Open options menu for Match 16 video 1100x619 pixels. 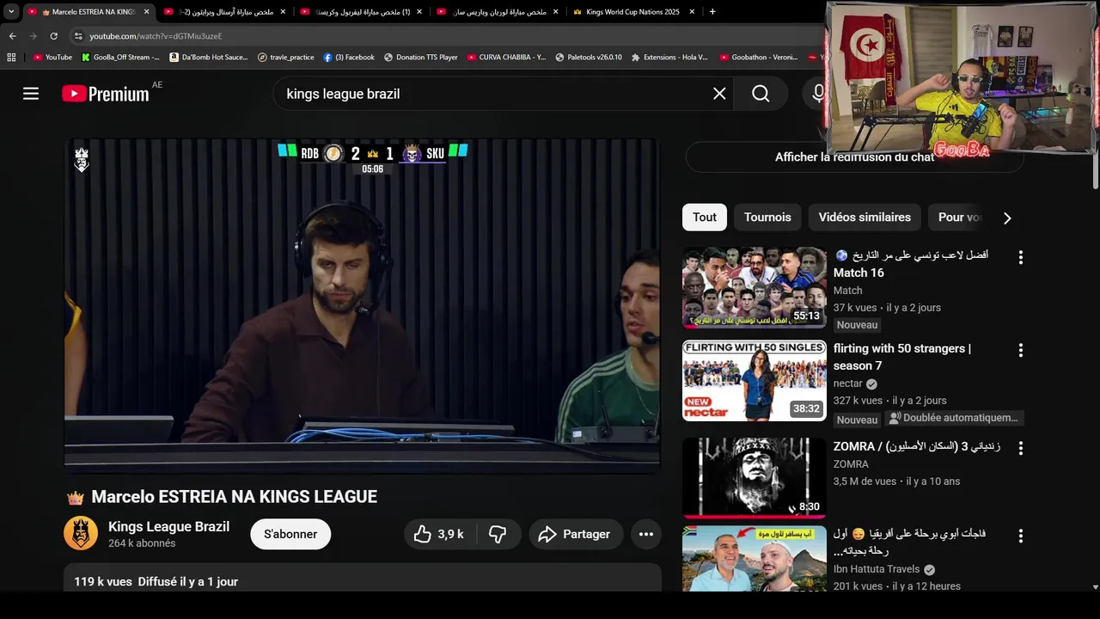click(1020, 257)
